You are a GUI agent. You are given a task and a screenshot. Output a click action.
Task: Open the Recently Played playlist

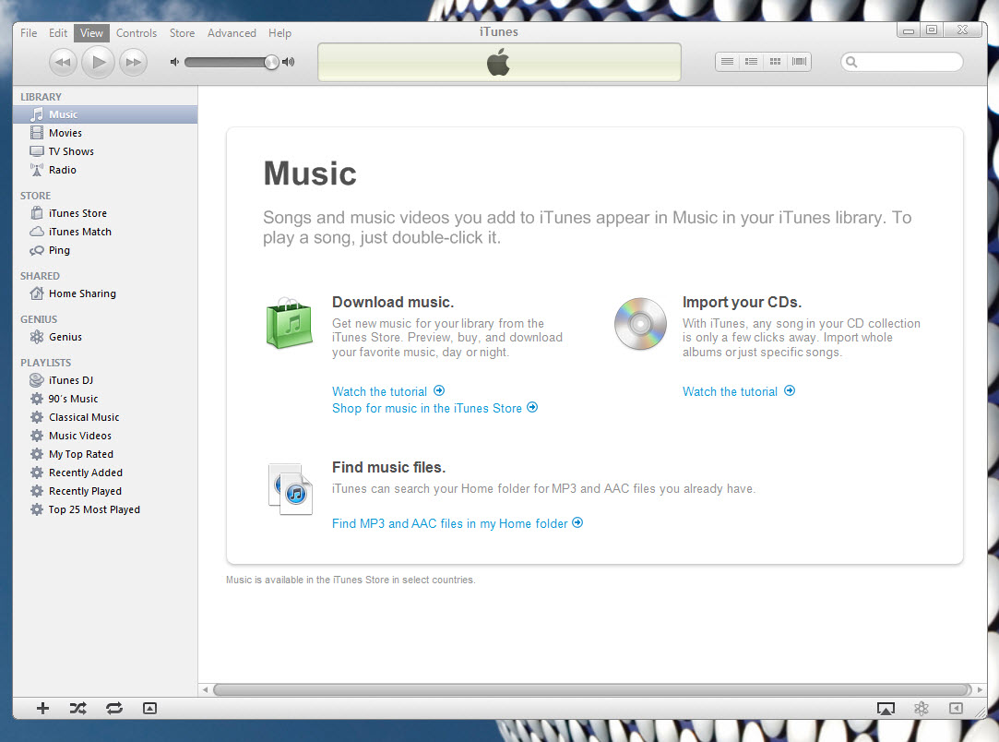coord(105,492)
